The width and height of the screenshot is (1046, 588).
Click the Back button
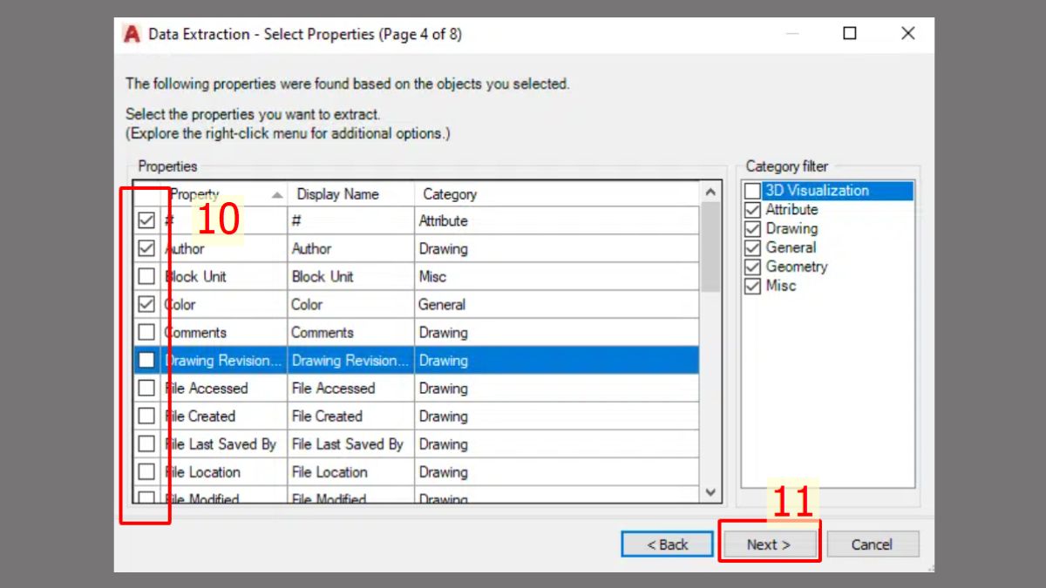667,544
